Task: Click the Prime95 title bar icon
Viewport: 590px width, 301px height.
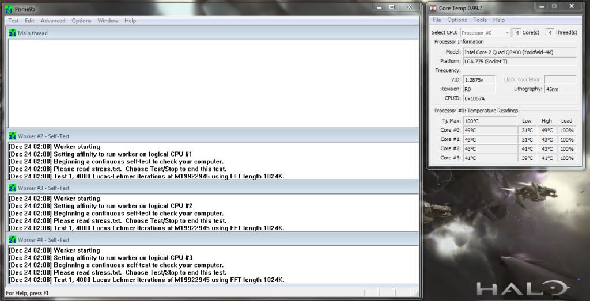Action: tap(9, 9)
